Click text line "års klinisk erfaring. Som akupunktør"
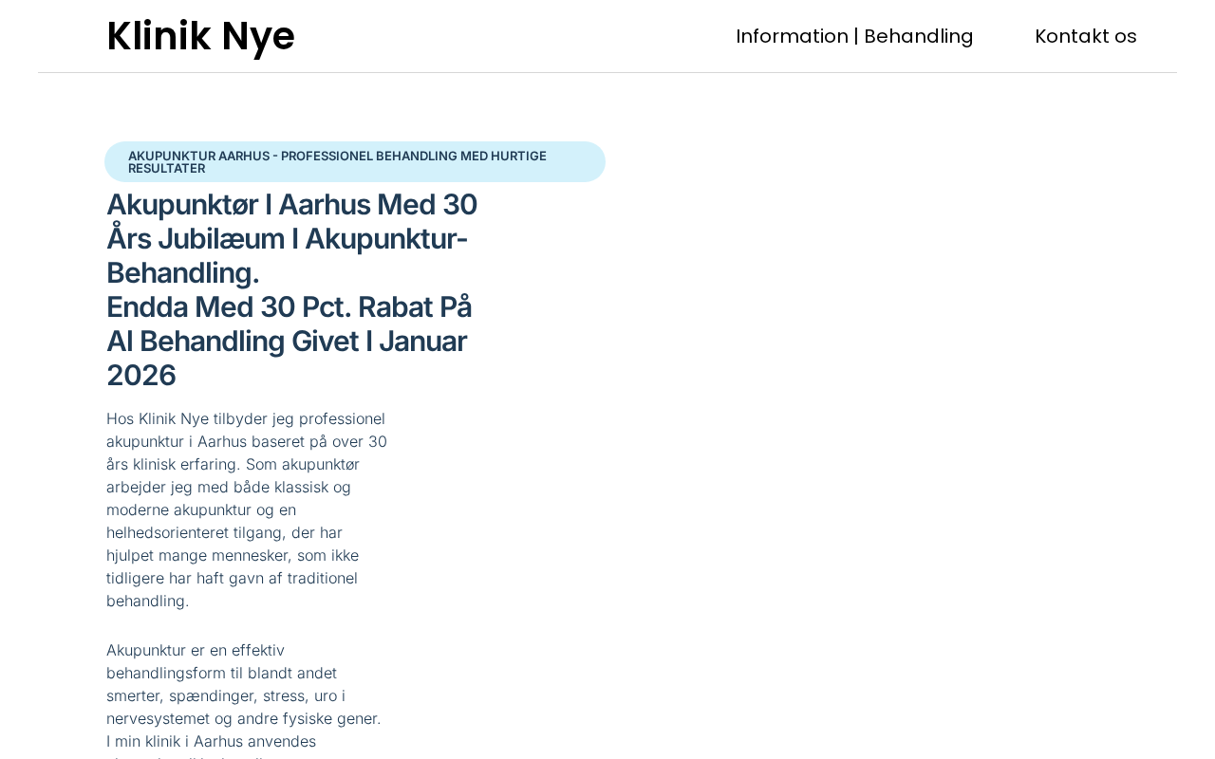Screen dimensions: 1215x759 (233, 465)
